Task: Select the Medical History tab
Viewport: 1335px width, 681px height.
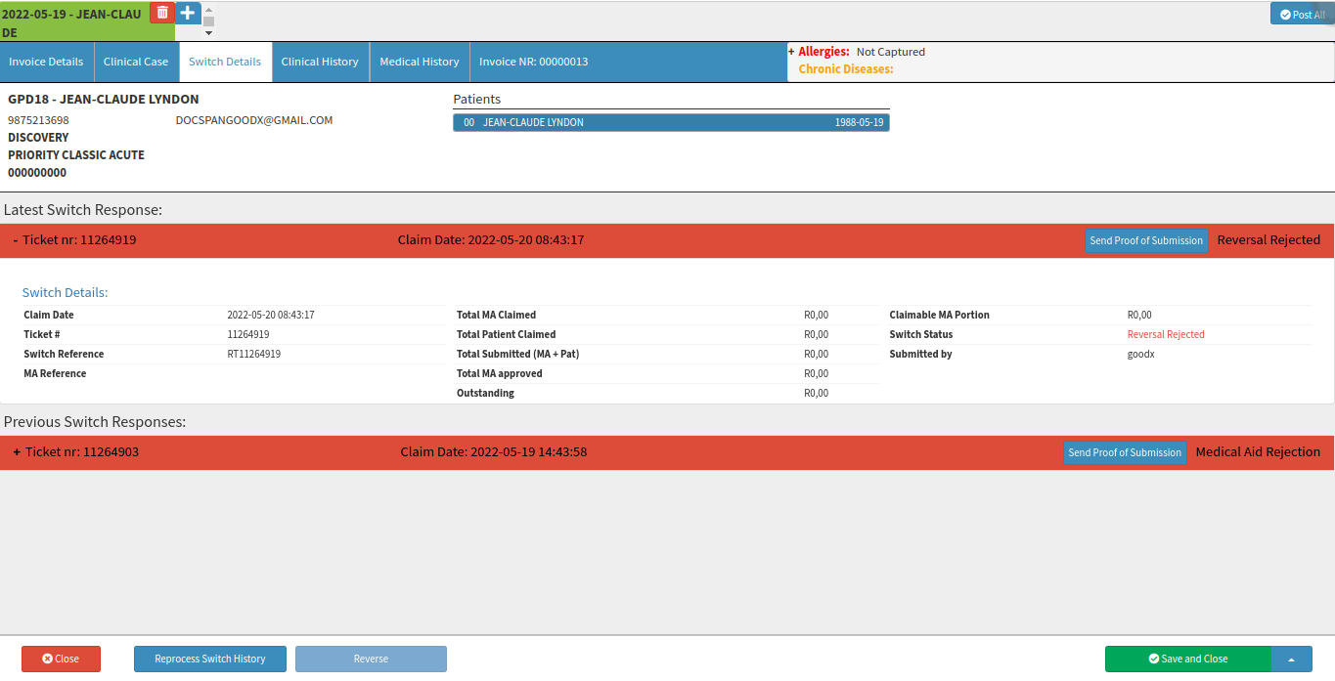Action: (x=420, y=62)
